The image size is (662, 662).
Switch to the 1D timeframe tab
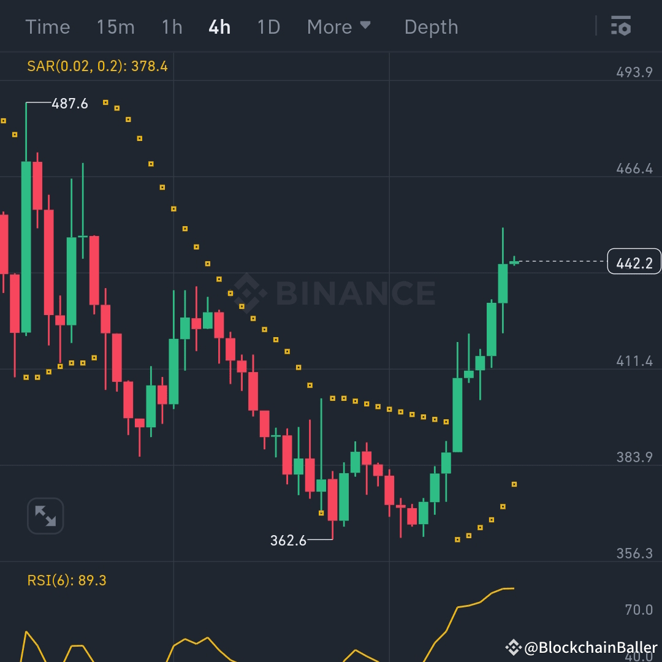(268, 26)
